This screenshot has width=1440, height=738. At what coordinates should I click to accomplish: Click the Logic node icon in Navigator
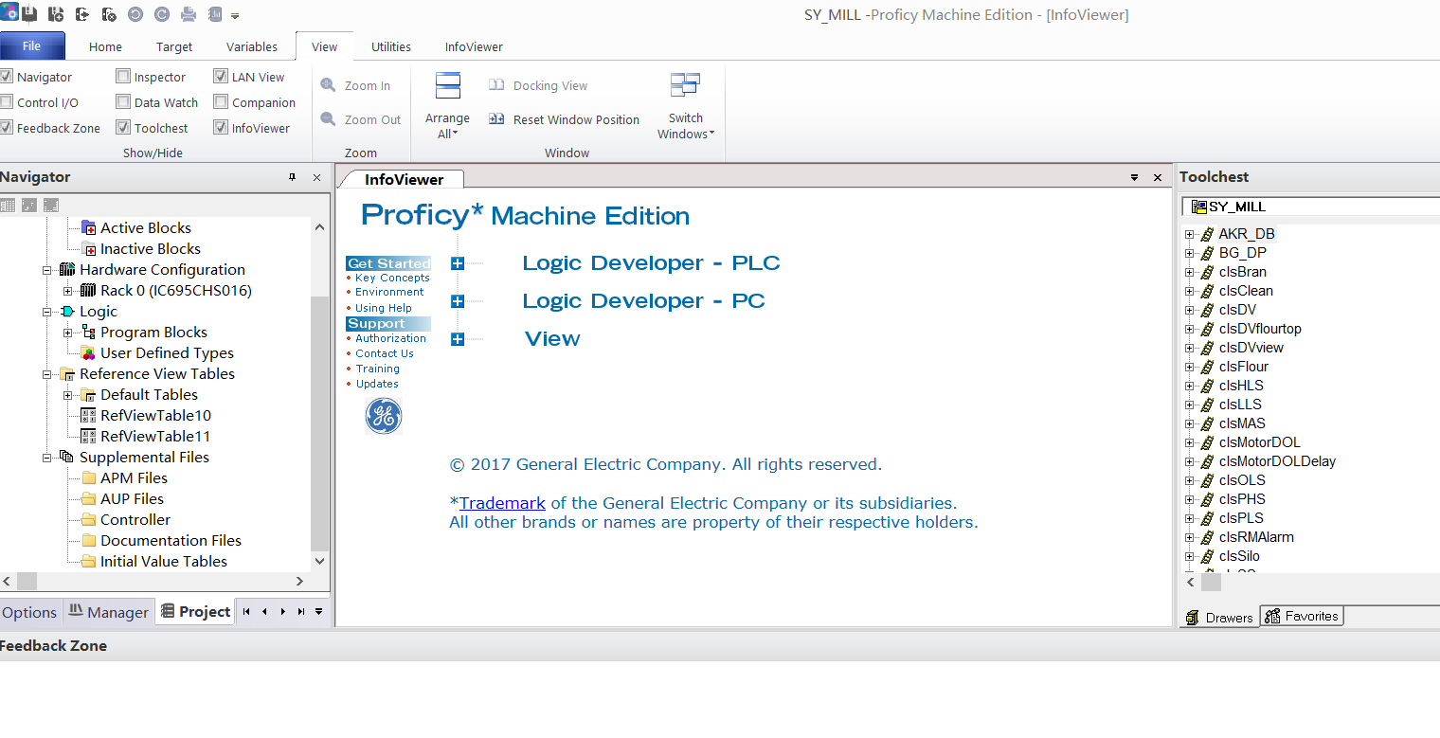click(x=67, y=311)
